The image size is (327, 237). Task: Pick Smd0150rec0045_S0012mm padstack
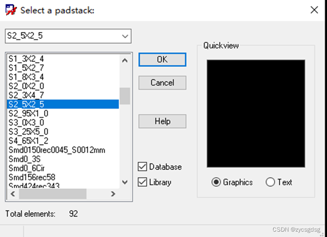[57, 150]
